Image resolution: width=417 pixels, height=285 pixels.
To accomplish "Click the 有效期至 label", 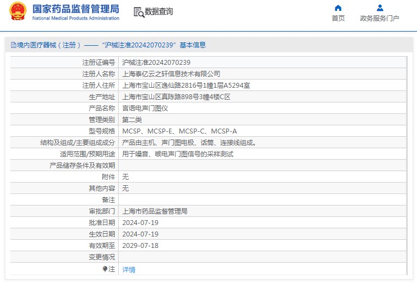I will pyautogui.click(x=102, y=245).
